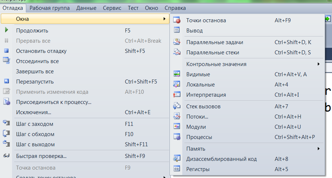Click the Прервать все pause icon
This screenshot has width=332, height=178.
coord(6,40)
